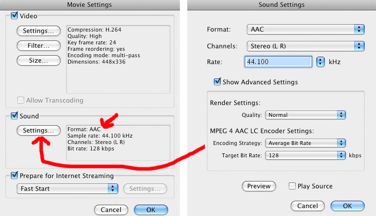
Task: Click the sample Rate input field
Action: click(x=278, y=62)
